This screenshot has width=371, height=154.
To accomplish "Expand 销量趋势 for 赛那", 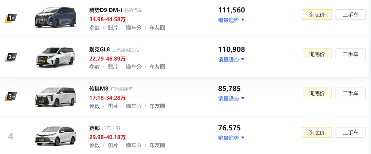I will (231, 138).
